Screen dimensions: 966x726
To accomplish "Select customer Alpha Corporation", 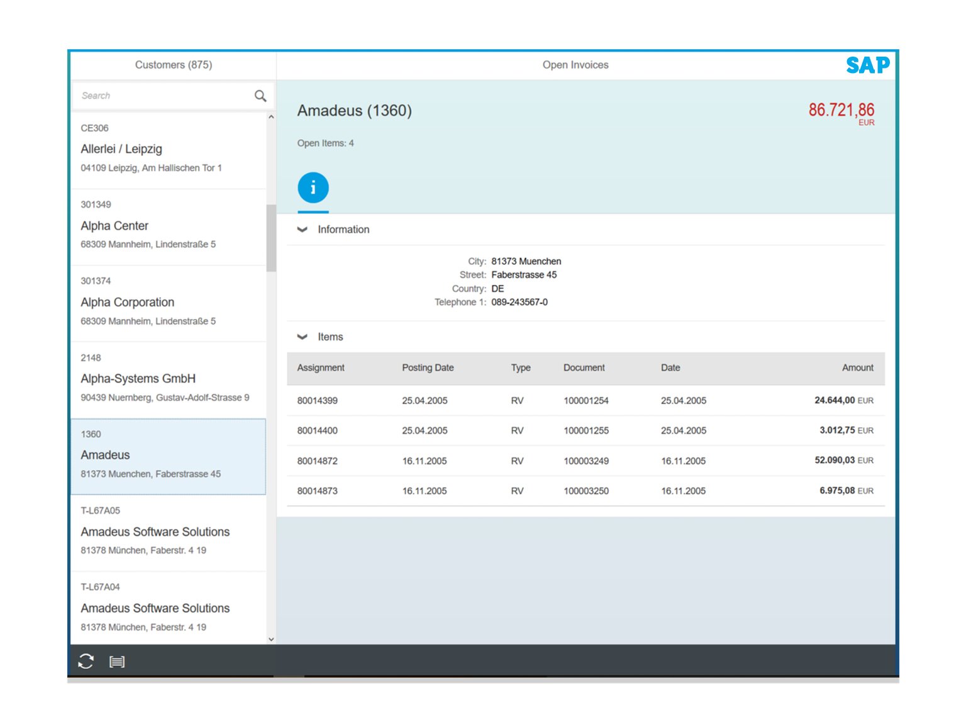I will tap(169, 303).
